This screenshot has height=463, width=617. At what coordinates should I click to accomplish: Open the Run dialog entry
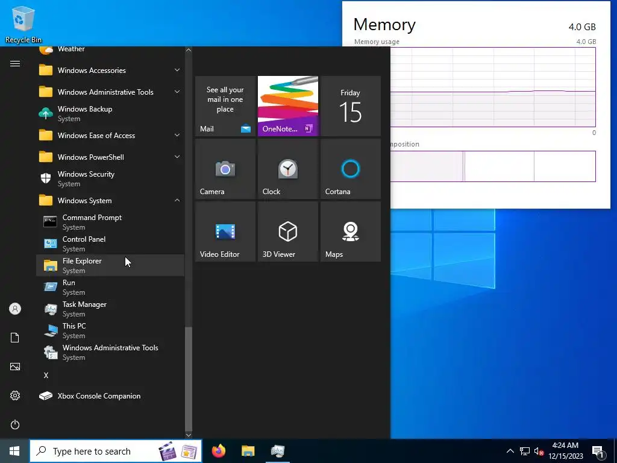[110, 287]
